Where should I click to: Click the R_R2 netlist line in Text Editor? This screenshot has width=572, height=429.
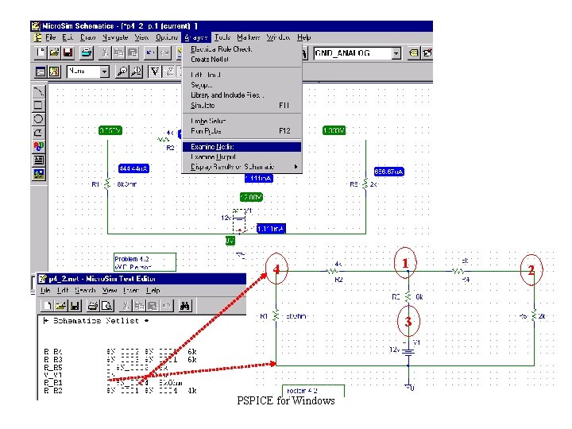pyautogui.click(x=121, y=391)
